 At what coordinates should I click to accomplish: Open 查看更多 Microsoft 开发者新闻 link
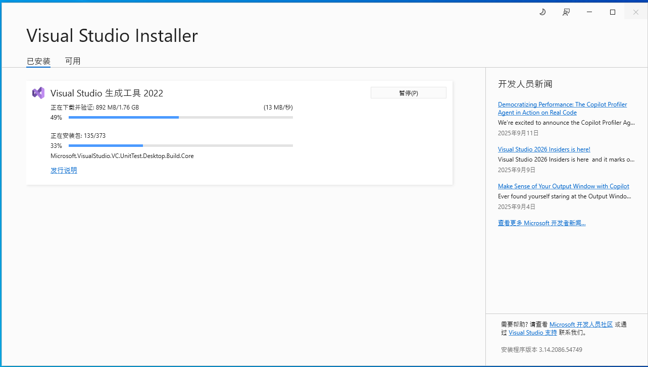tap(542, 223)
